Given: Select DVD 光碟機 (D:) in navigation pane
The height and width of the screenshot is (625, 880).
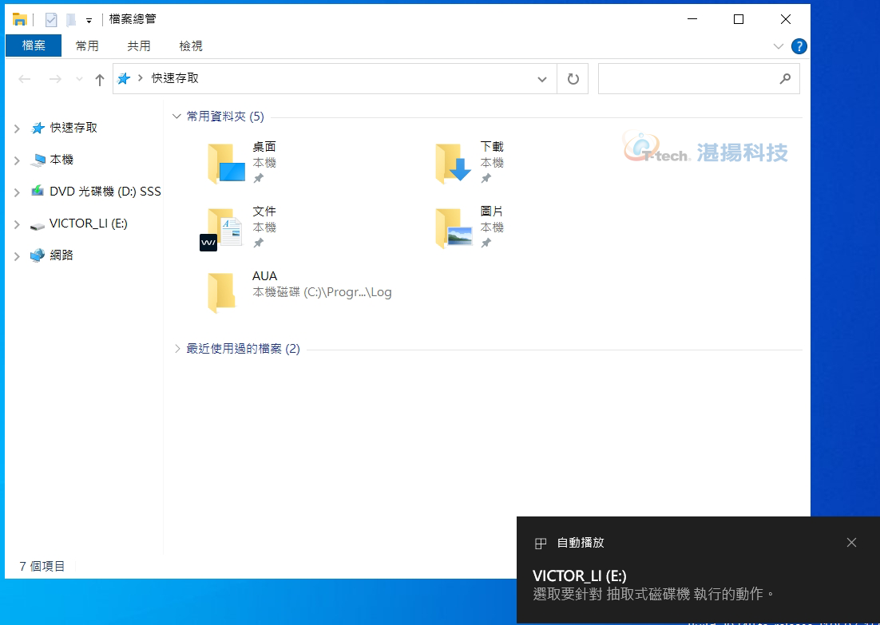Looking at the screenshot, I should click(104, 192).
